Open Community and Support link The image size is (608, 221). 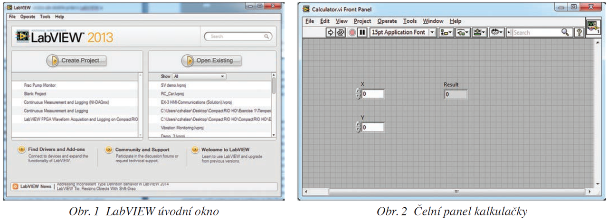click(x=142, y=149)
